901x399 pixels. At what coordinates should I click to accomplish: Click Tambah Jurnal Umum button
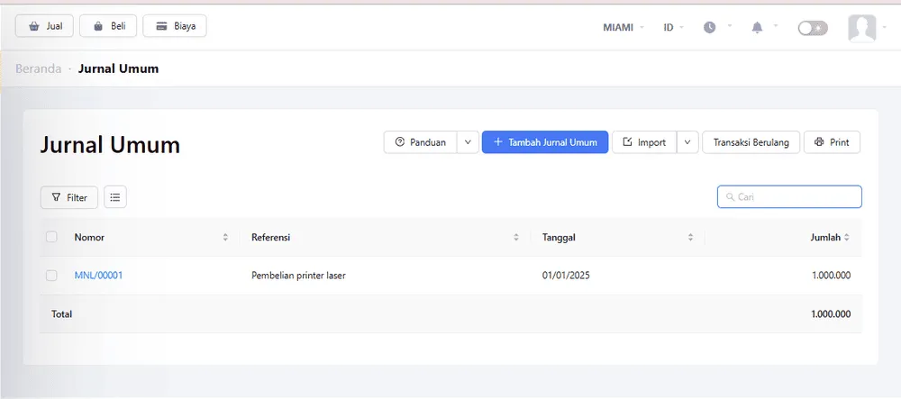545,142
